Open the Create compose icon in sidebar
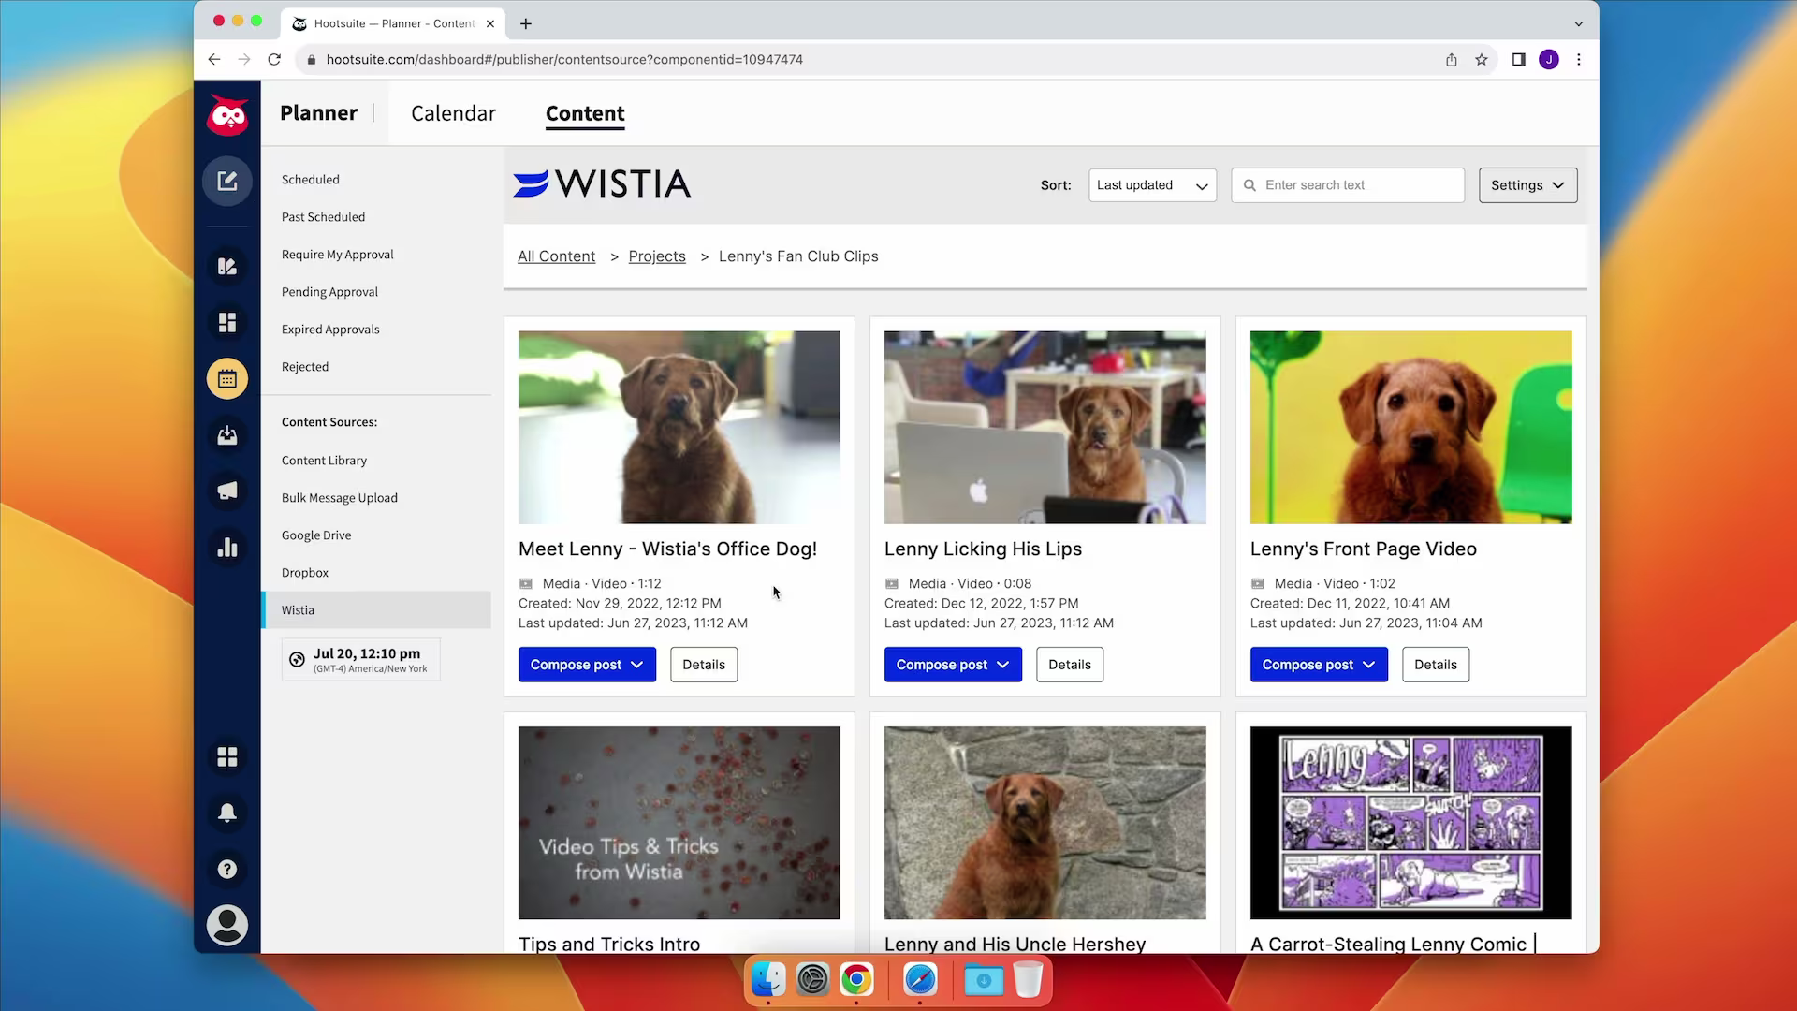1797x1011 pixels. [227, 181]
